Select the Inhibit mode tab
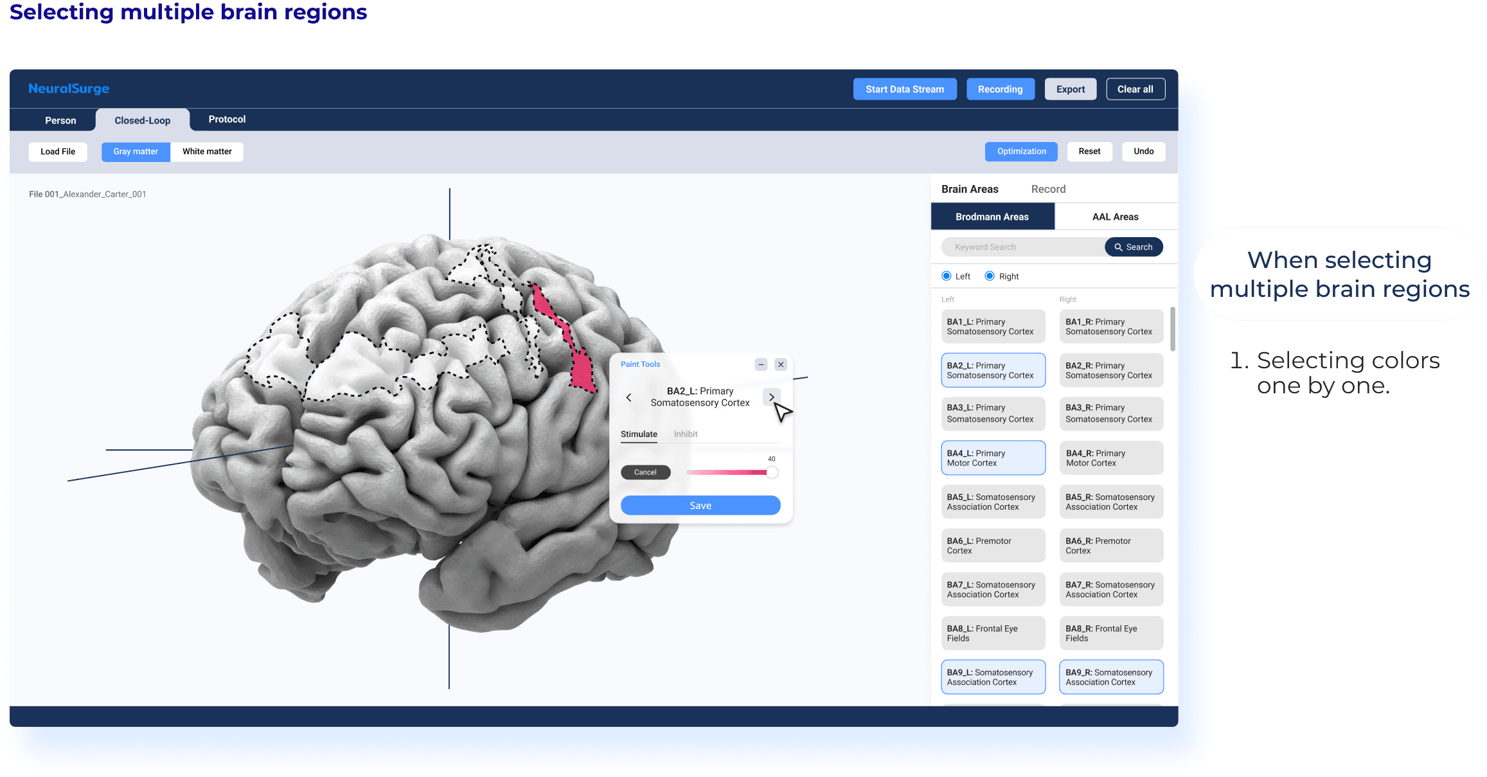1487x777 pixels. tap(685, 434)
